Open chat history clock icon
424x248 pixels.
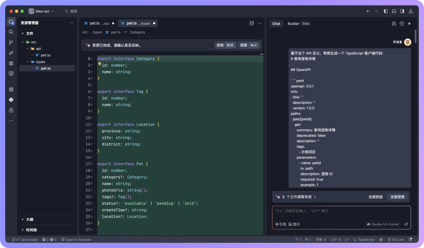pyautogui.click(x=402, y=24)
